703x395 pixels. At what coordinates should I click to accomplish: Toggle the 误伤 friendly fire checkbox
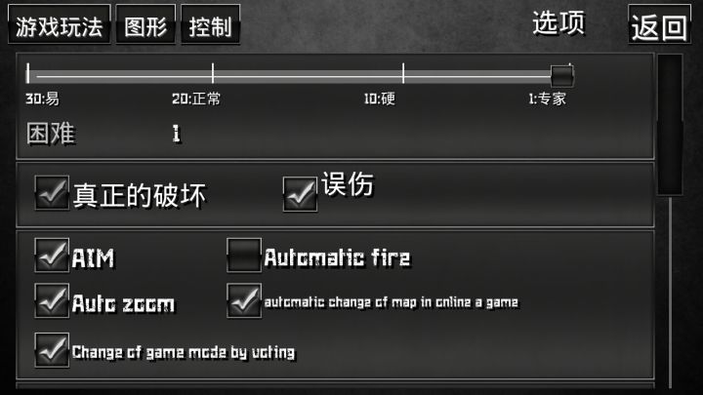(300, 194)
